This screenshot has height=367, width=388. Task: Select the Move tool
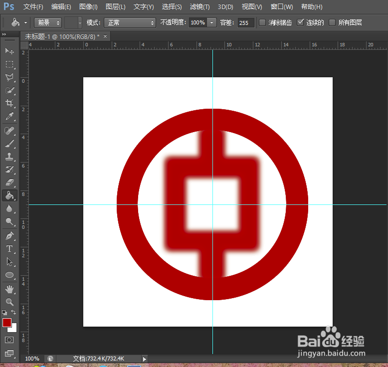(x=9, y=51)
